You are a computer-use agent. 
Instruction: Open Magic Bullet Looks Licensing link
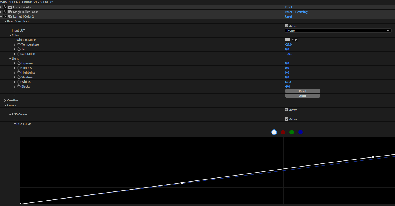click(302, 12)
